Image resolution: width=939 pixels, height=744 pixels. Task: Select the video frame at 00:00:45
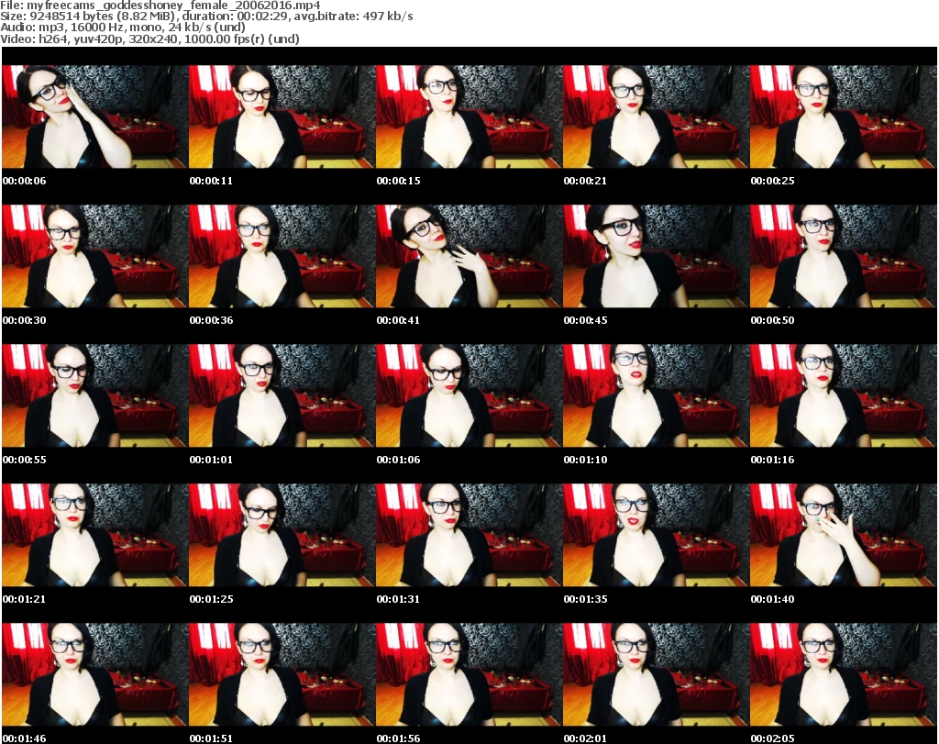tap(655, 256)
